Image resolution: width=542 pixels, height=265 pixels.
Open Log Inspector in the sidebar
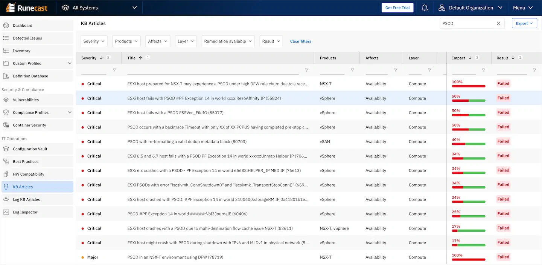37,212
